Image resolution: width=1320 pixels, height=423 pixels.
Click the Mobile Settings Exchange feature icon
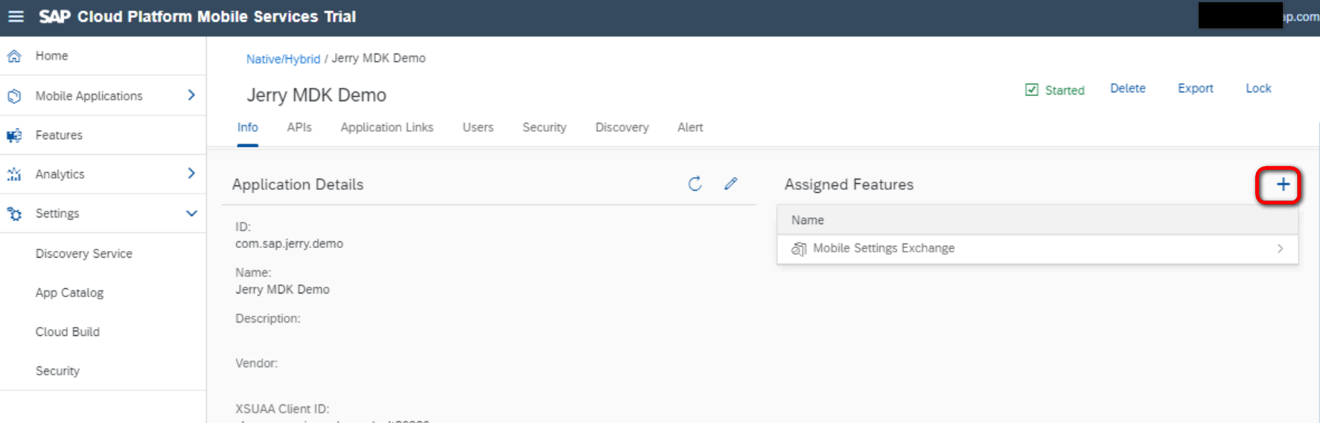click(x=799, y=249)
